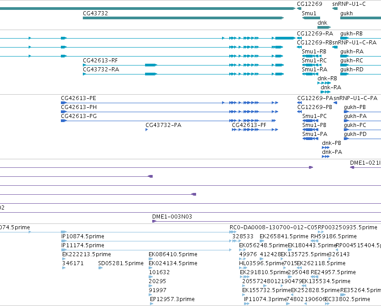Select EST 346171

73,264
